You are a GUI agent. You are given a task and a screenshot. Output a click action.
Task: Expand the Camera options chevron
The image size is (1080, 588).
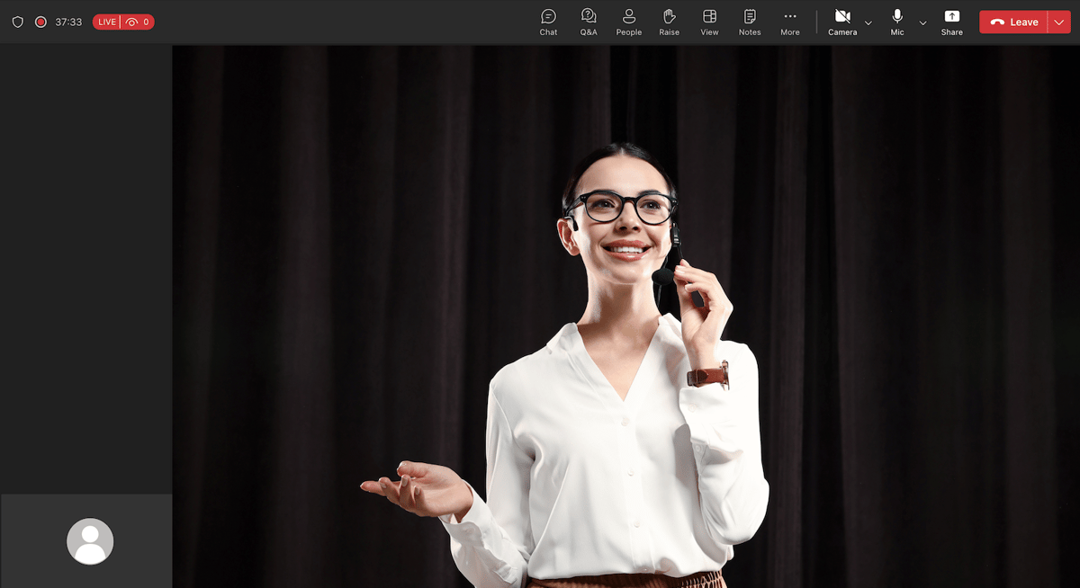click(868, 22)
